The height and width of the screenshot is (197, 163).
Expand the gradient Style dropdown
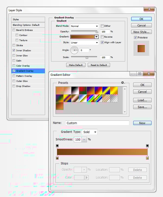point(84,42)
